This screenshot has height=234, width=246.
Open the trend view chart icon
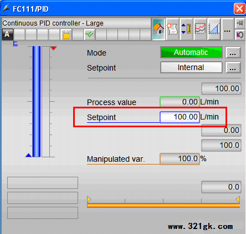[x=200, y=29]
